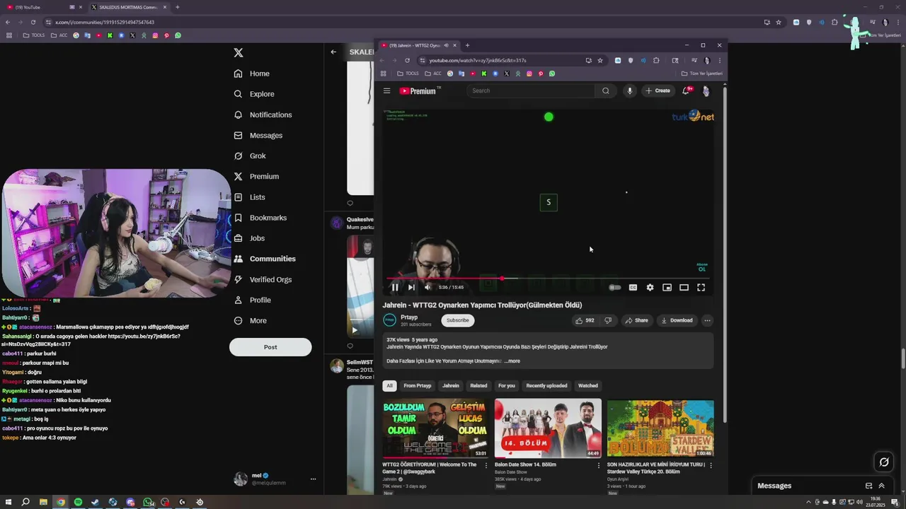Open options menu for WTTG2 ÖĞRETİYORUM video
The height and width of the screenshot is (509, 906).
click(x=486, y=465)
